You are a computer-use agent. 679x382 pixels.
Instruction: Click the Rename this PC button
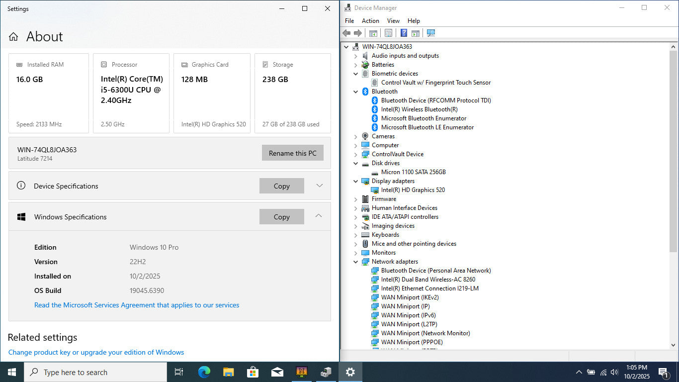(292, 153)
